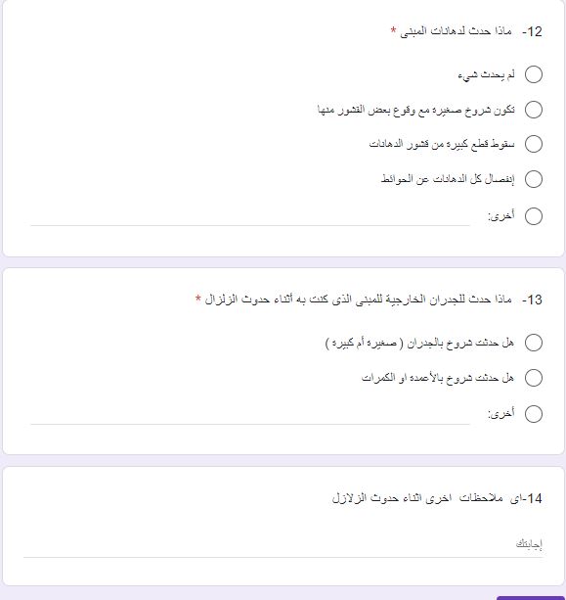Click the purple button at the form bottom
The width and height of the screenshot is (566, 600).
click(x=531, y=598)
